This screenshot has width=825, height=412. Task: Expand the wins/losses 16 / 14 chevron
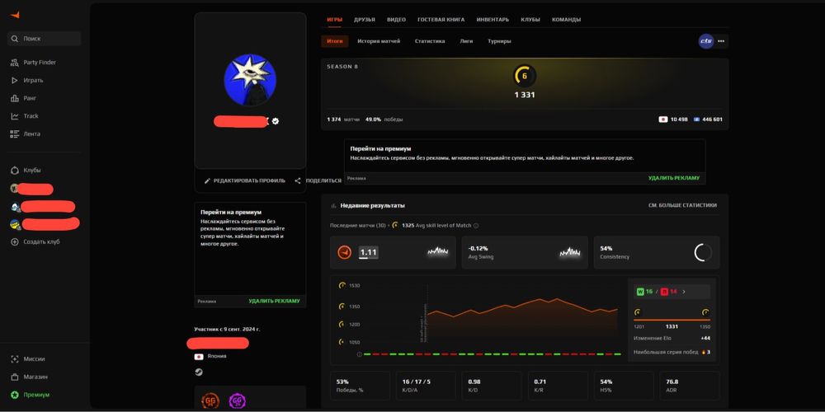point(683,292)
